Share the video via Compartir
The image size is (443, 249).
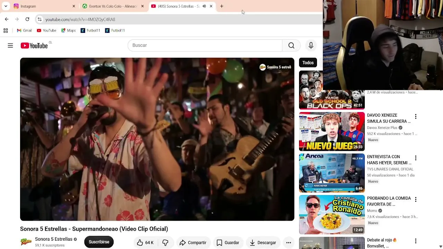[193, 242]
